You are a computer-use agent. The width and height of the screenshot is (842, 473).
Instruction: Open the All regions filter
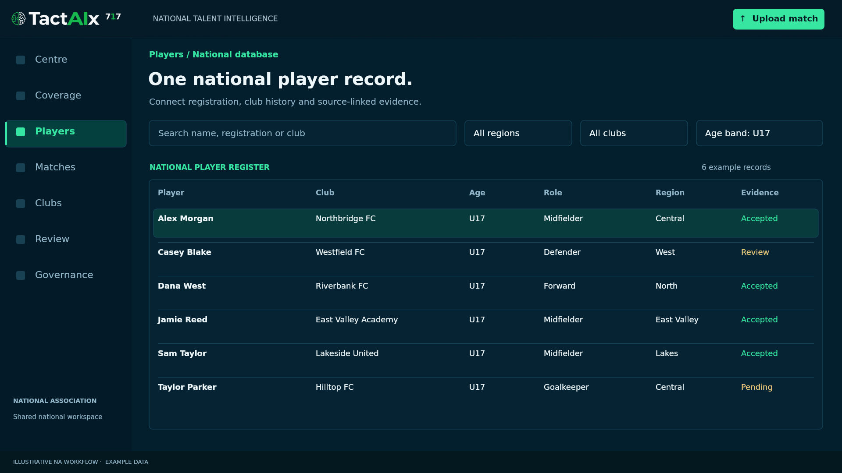(518, 133)
